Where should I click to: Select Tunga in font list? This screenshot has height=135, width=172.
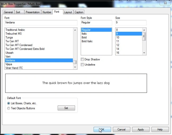[x=39, y=37]
